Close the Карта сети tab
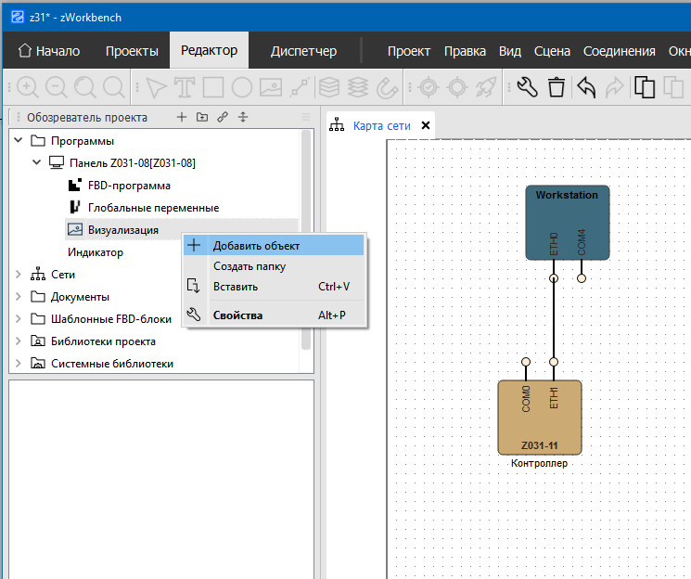This screenshot has width=691, height=579. pyautogui.click(x=426, y=125)
